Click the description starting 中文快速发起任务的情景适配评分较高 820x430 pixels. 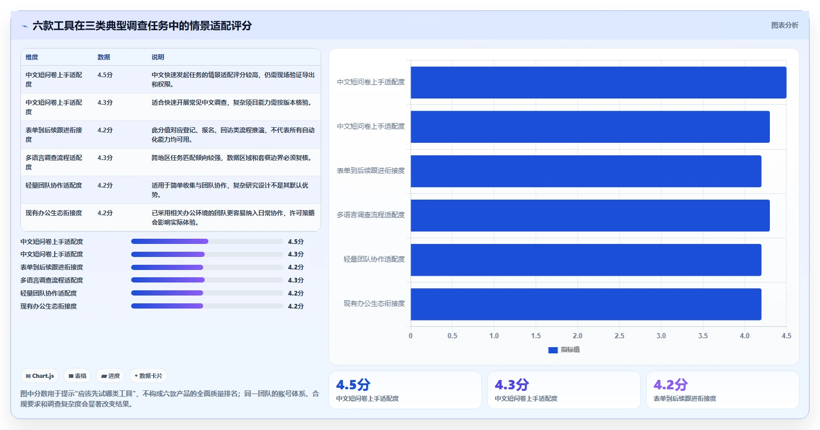click(x=233, y=80)
